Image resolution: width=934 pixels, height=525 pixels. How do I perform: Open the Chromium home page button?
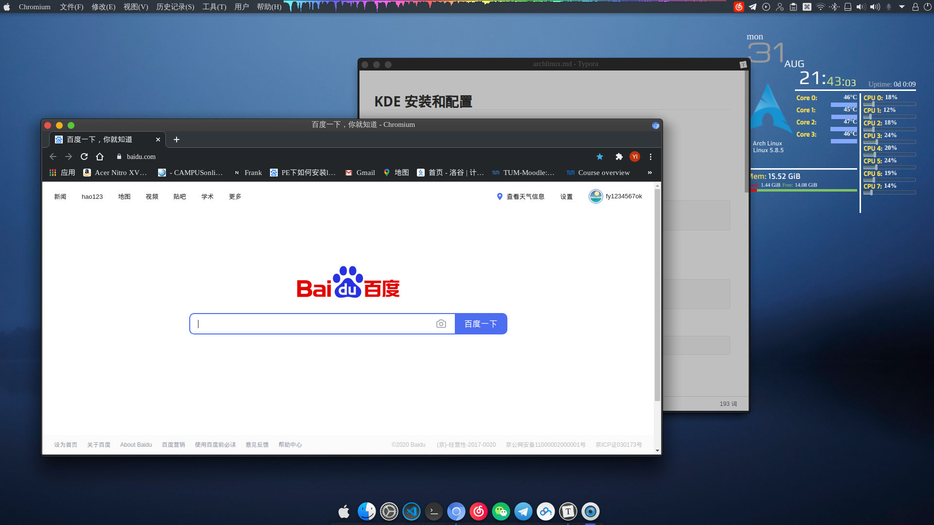point(100,157)
